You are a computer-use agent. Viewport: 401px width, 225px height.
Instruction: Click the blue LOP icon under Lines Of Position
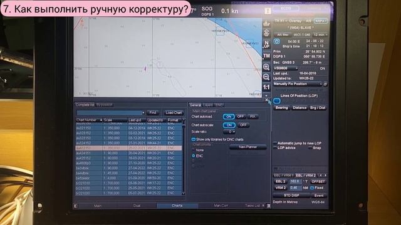click(277, 101)
